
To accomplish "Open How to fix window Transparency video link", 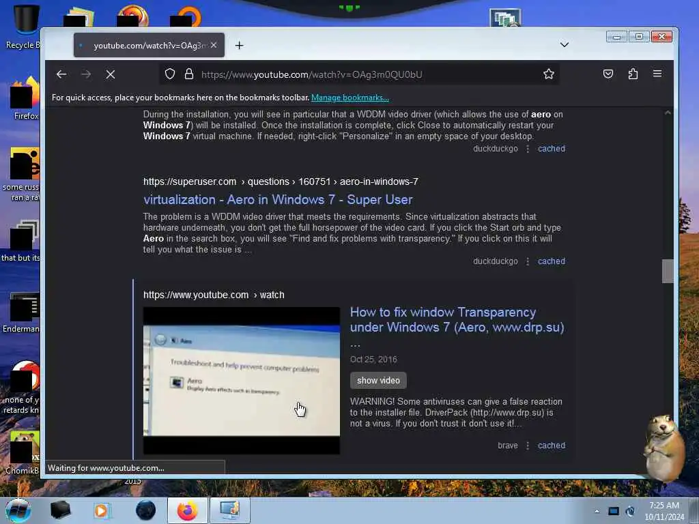I will (x=457, y=320).
